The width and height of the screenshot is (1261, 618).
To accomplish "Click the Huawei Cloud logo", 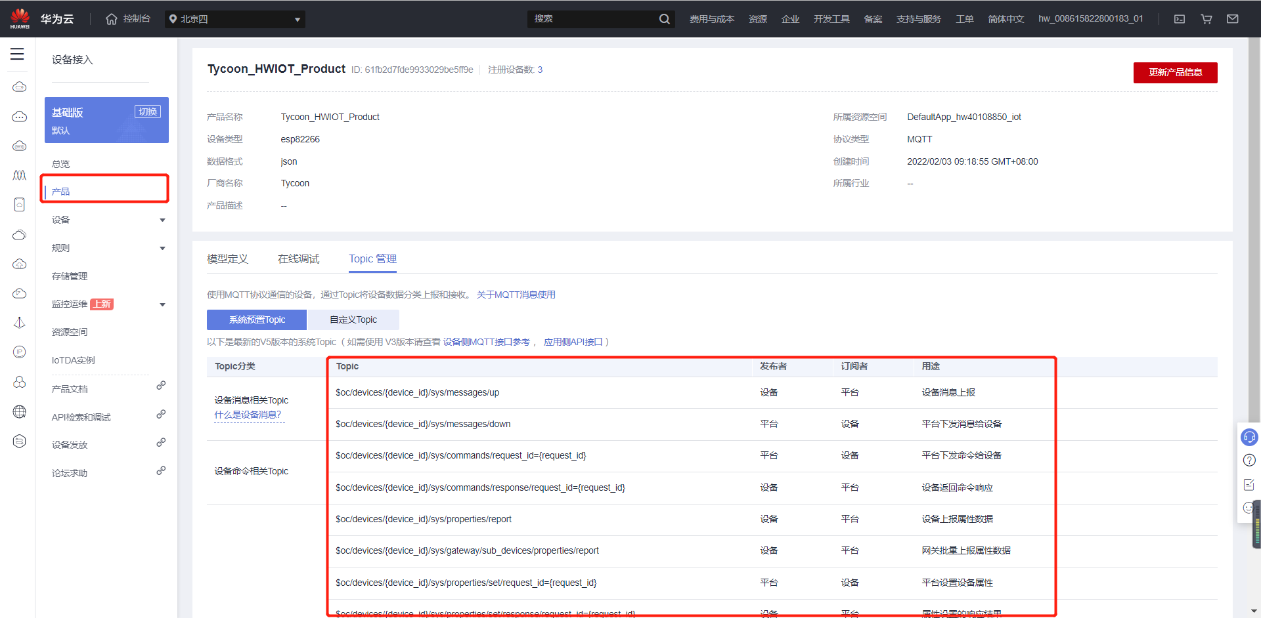I will (42, 19).
